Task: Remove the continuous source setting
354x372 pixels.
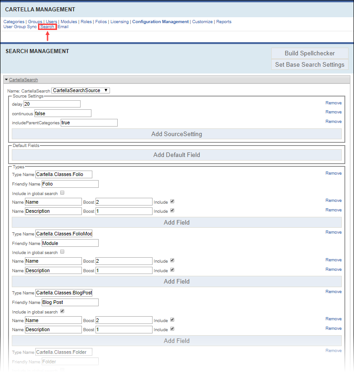Action: (x=333, y=112)
